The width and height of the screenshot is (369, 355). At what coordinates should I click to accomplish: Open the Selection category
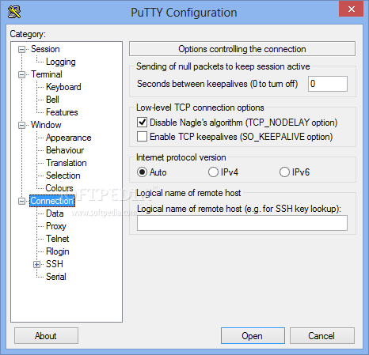click(x=63, y=176)
